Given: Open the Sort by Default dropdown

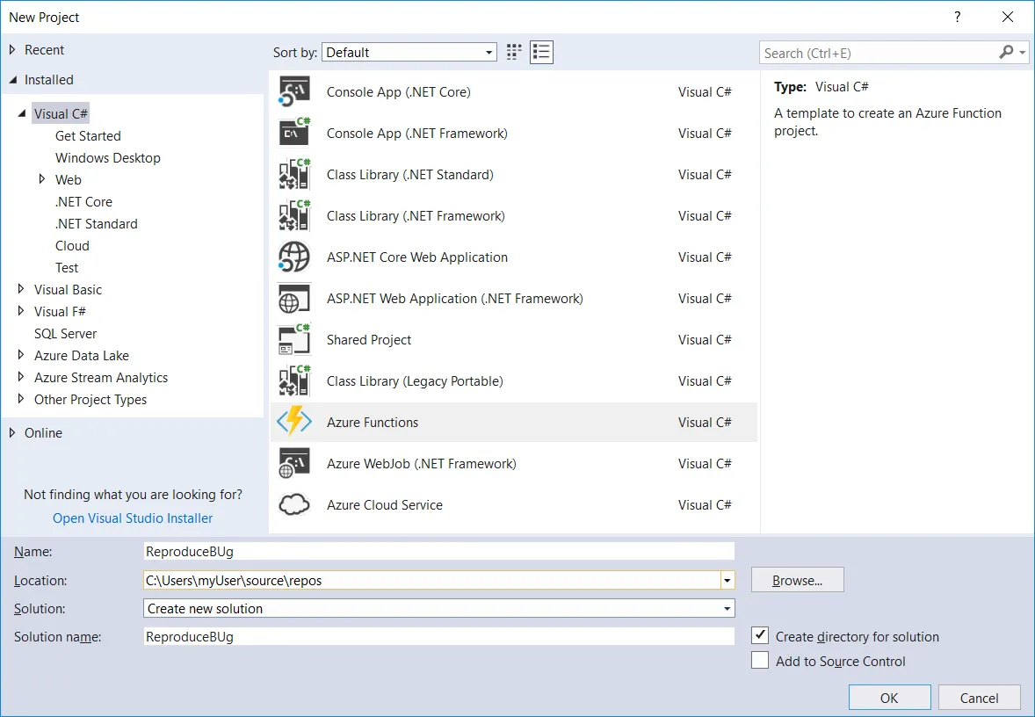Looking at the screenshot, I should [409, 52].
